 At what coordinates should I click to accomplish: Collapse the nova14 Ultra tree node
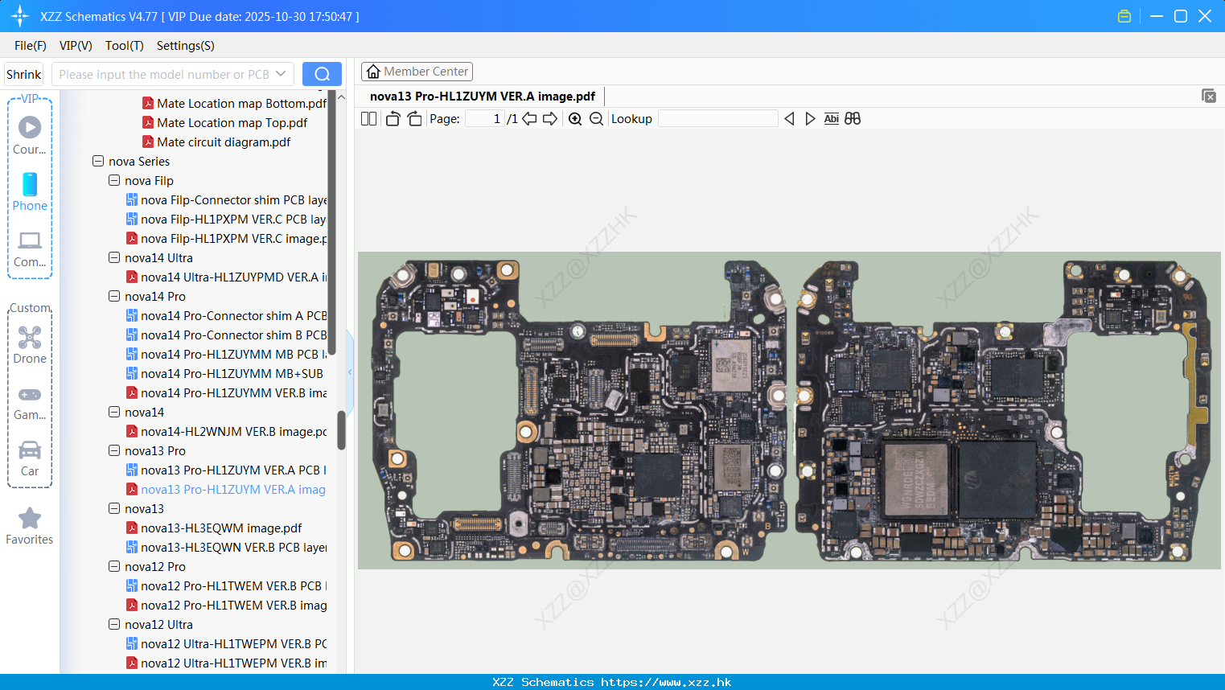click(x=114, y=257)
